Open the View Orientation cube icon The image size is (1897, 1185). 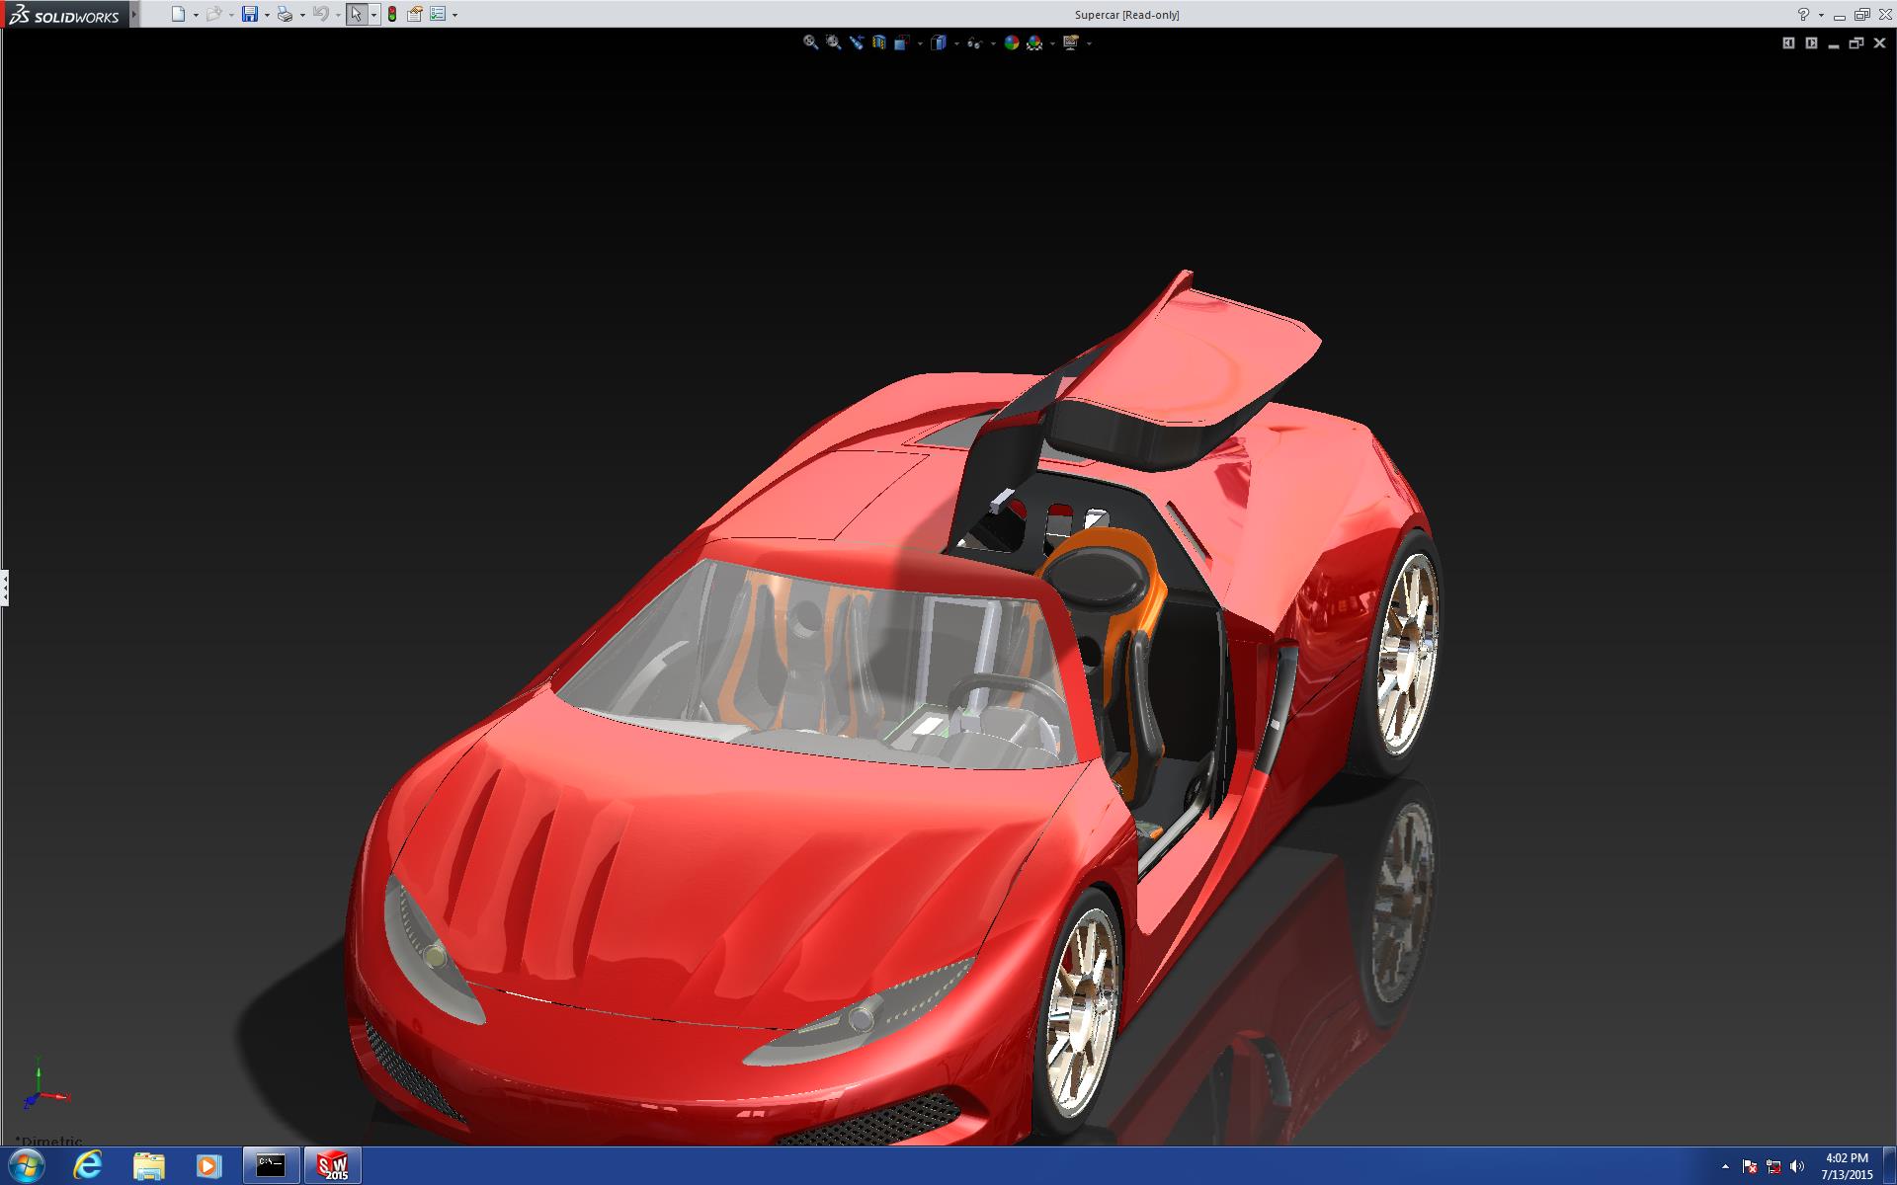[x=901, y=42]
